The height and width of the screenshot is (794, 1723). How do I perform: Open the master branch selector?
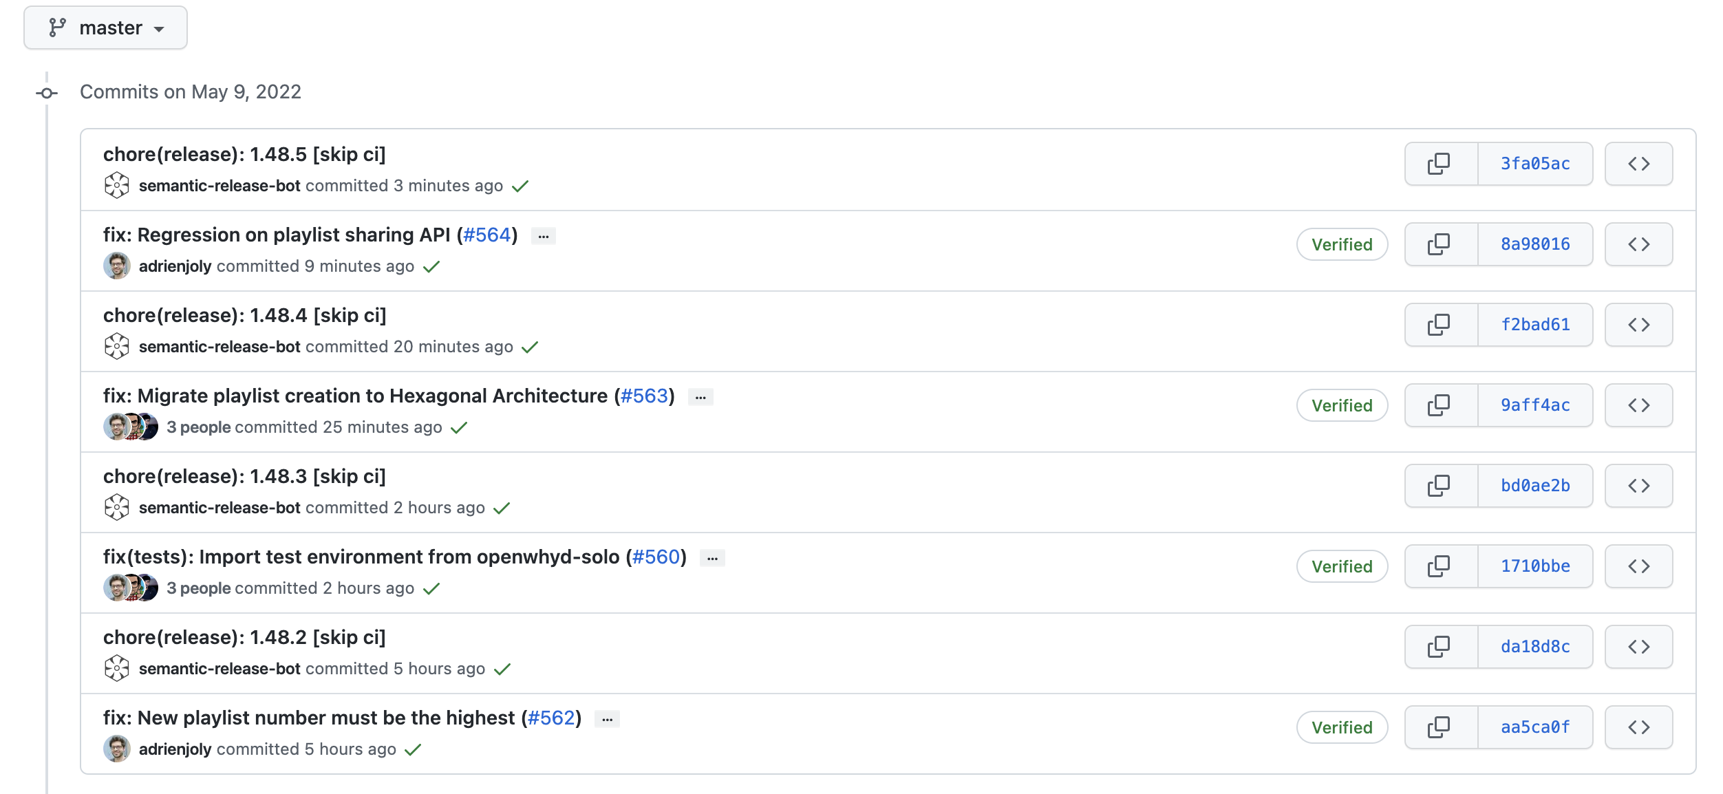[x=105, y=27]
